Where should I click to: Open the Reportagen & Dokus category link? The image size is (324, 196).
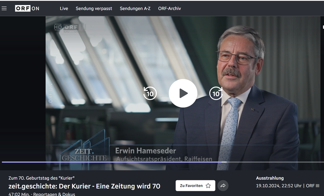[x=54, y=194]
